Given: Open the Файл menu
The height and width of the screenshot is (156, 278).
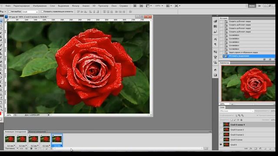Looking at the screenshot, I should click(8, 6).
